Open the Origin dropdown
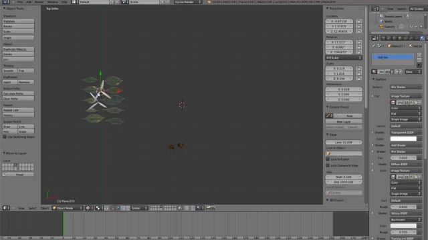 pos(18,37)
